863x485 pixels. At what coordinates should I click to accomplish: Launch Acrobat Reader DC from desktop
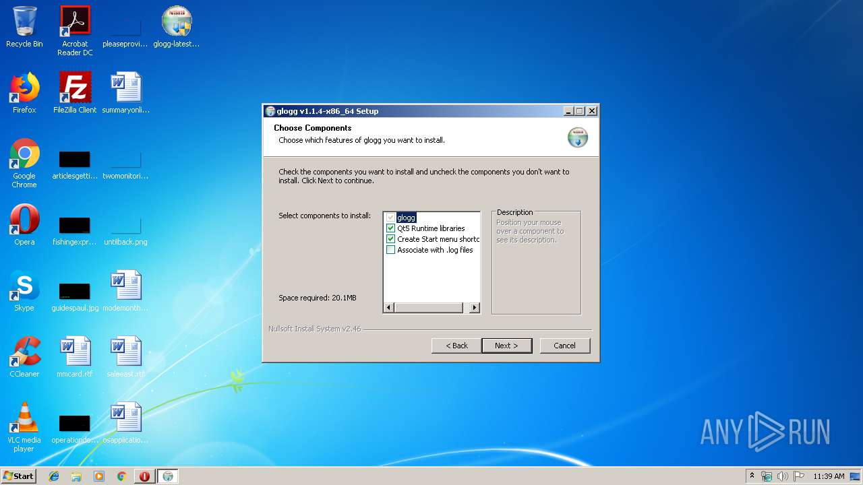[75, 31]
